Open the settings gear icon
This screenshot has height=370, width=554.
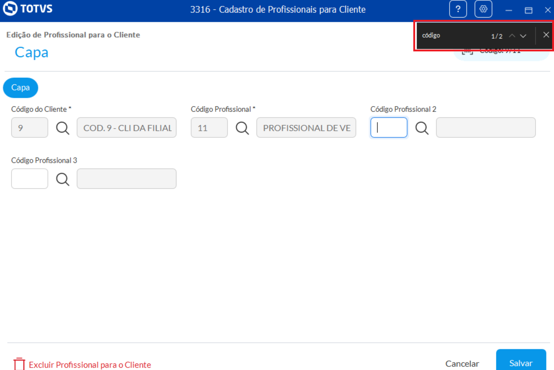[483, 9]
